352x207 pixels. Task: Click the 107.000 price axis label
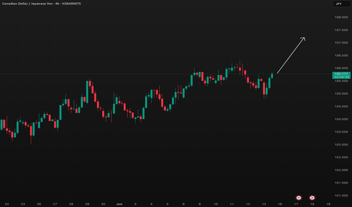pyautogui.click(x=341, y=43)
